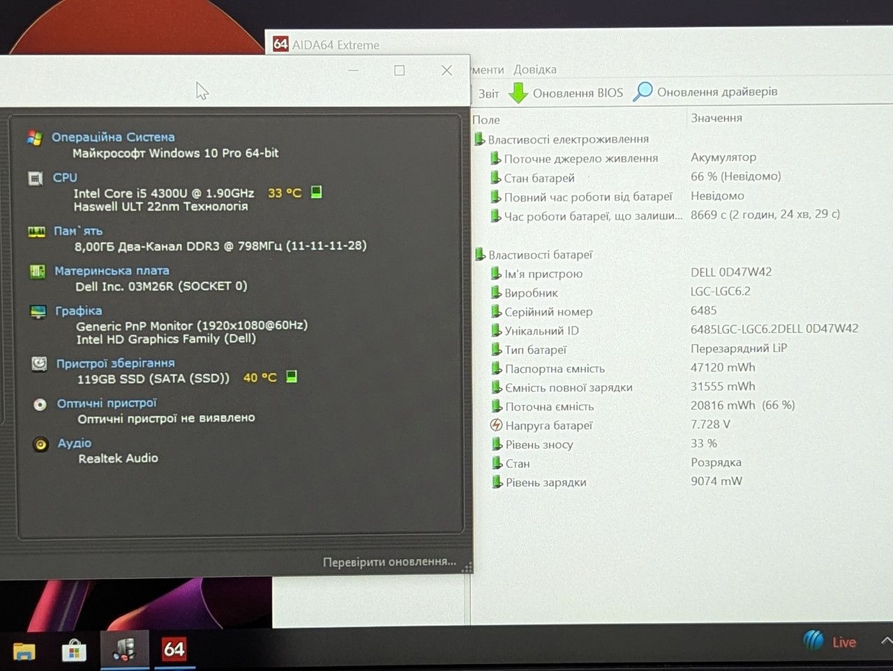Screen dimensions: 893x671
Task: Open the Материнська плата section
Action: (112, 271)
